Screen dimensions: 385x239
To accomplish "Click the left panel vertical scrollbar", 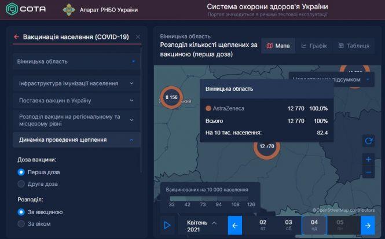I will [x=141, y=109].
